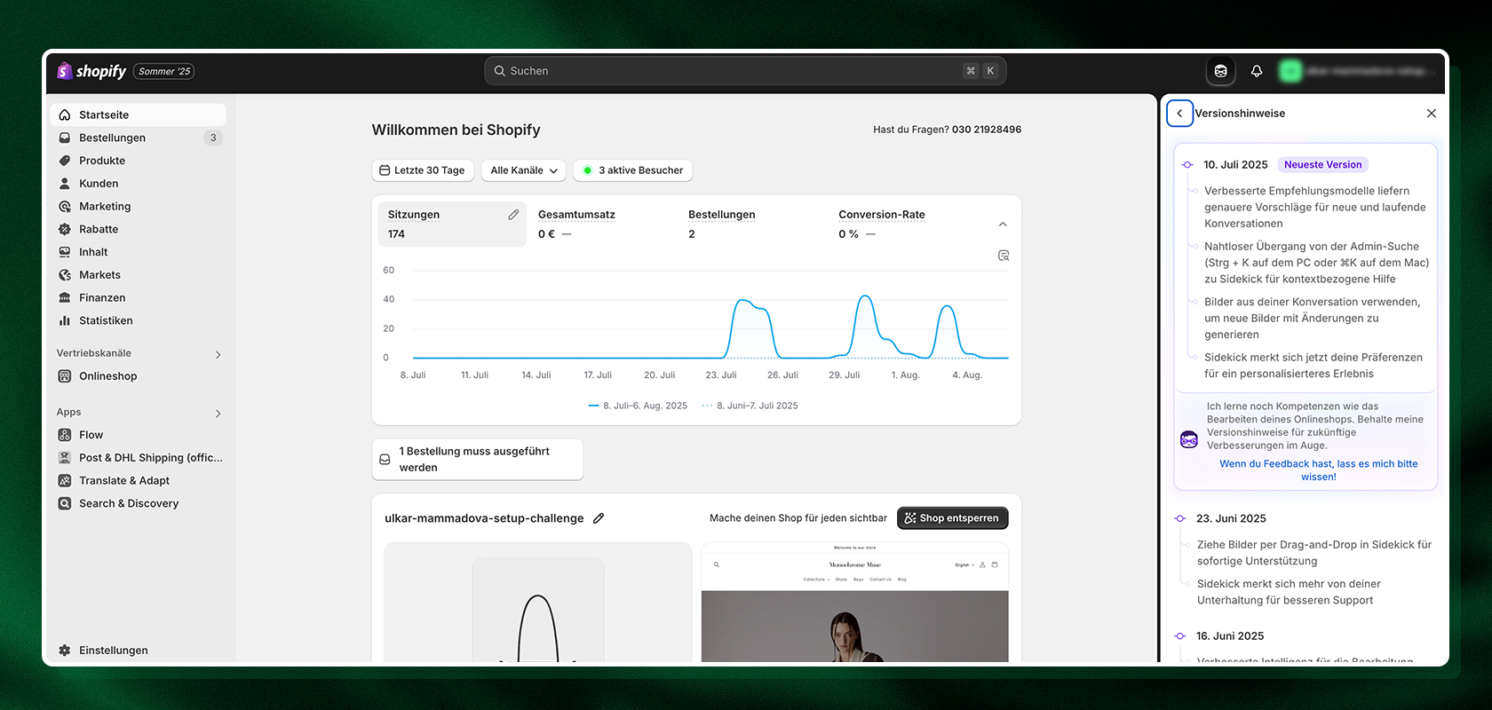The image size is (1492, 710).
Task: Click the Marketing target icon
Action: click(x=65, y=206)
